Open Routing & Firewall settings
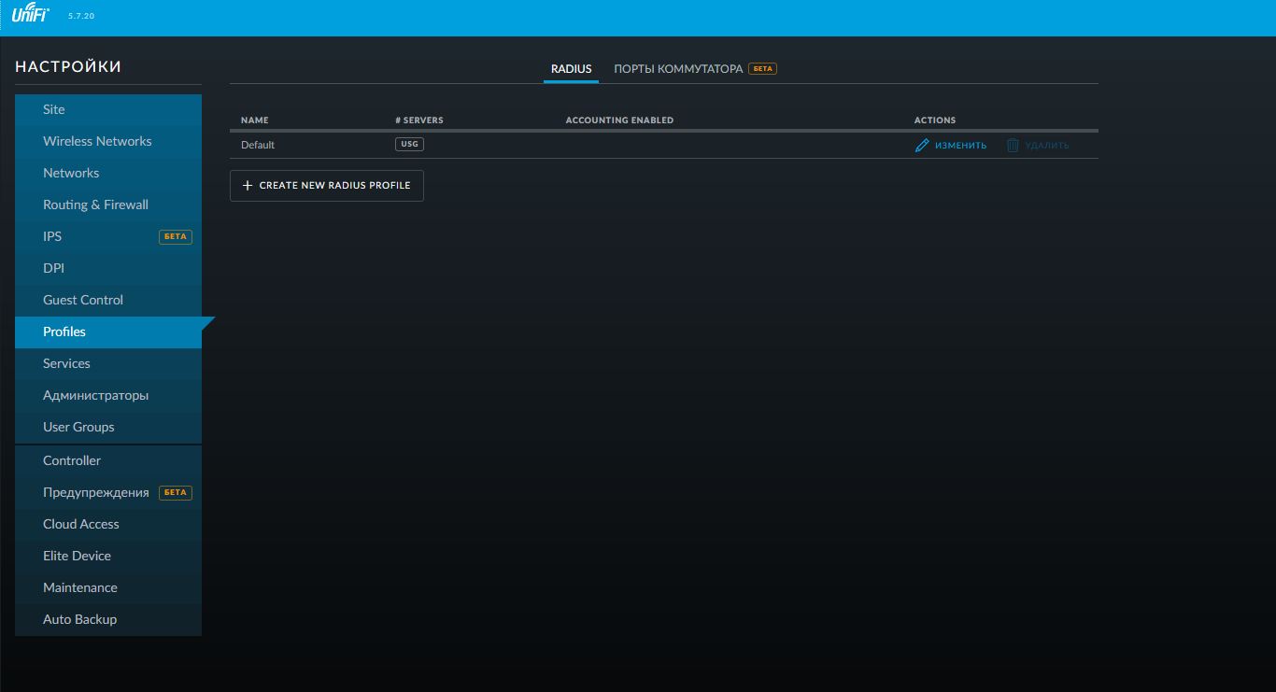1276x692 pixels. pos(95,205)
